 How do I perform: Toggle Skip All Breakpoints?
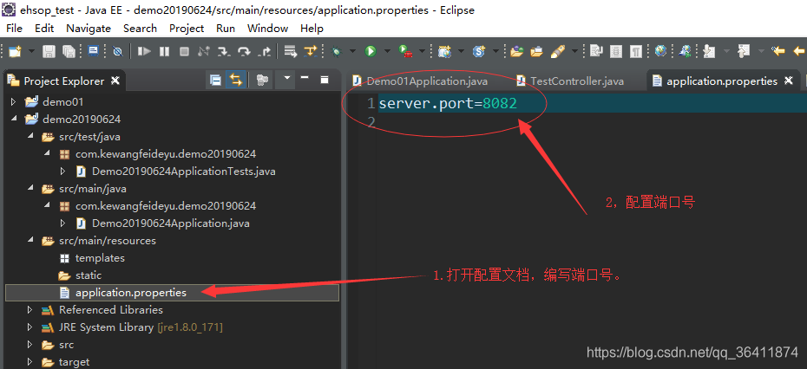coord(118,51)
